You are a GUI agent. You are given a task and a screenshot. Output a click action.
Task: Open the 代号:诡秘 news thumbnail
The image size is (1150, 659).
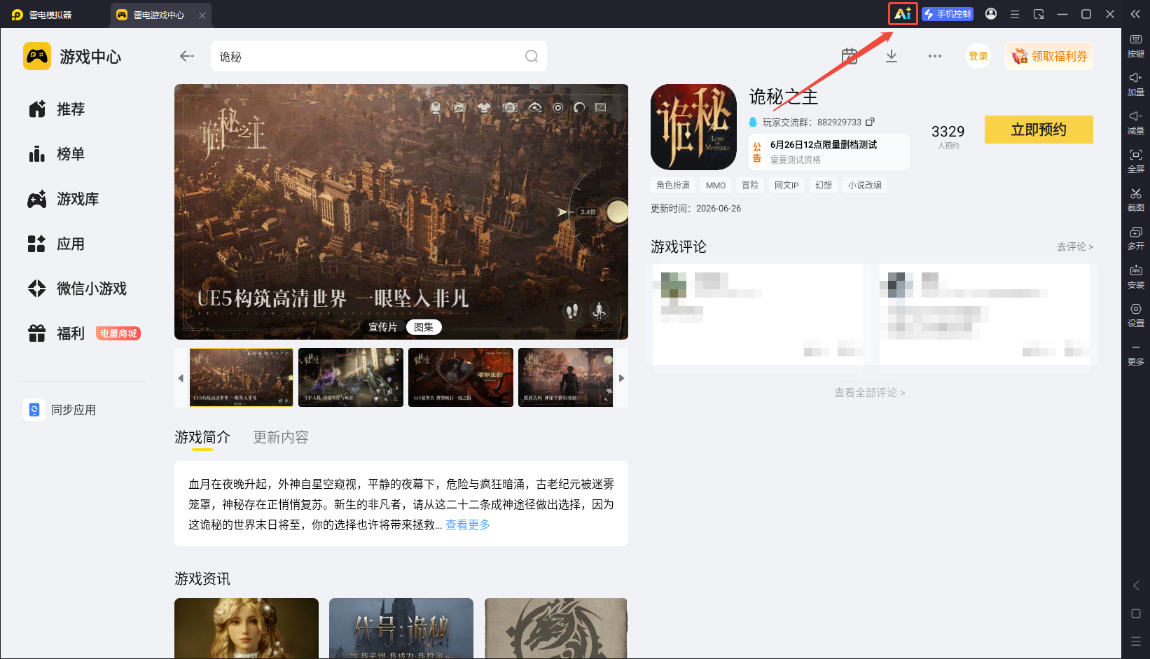(401, 628)
